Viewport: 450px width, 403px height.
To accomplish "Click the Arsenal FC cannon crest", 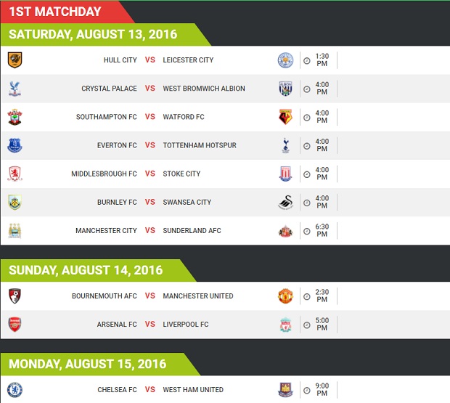I will pyautogui.click(x=15, y=325).
